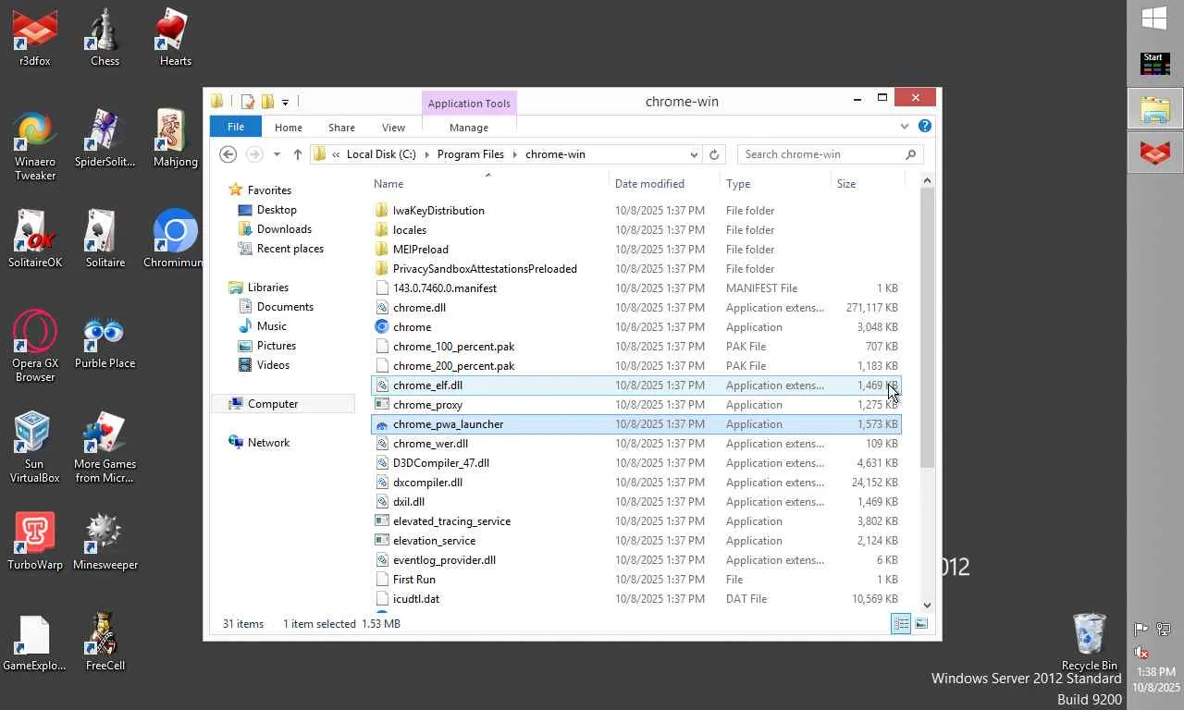Sort files by the Name column header

click(488, 184)
